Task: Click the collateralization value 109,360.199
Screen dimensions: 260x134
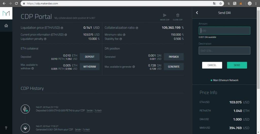Action: (171, 28)
